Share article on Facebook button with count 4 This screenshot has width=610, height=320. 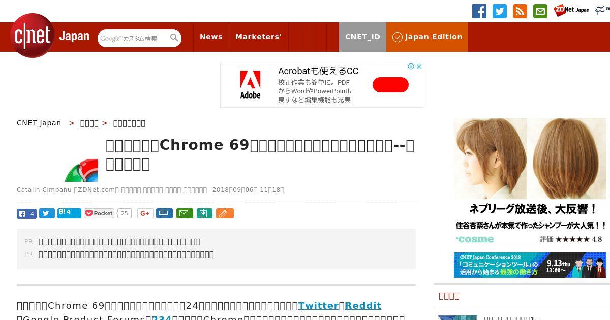(x=26, y=214)
